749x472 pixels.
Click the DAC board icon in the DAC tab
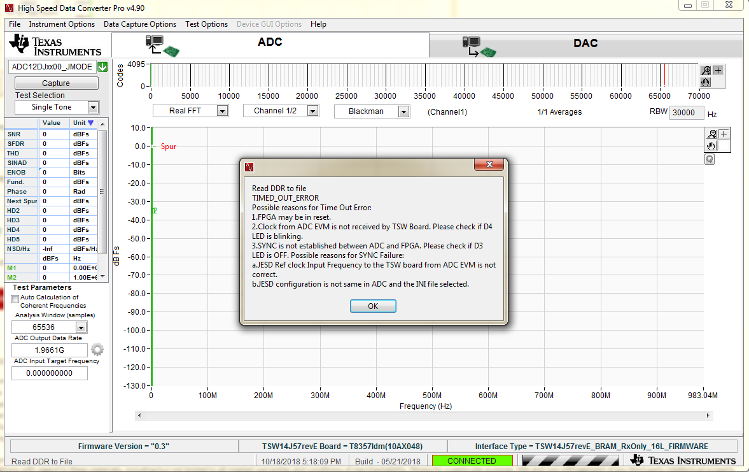pyautogui.click(x=479, y=47)
